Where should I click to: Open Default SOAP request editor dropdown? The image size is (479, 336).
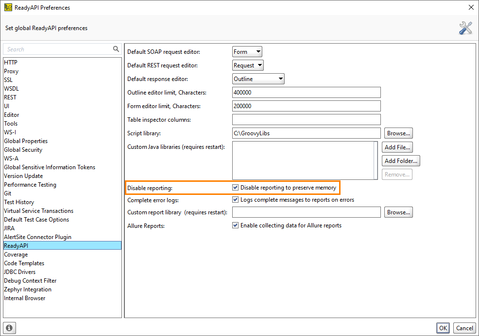click(x=247, y=52)
